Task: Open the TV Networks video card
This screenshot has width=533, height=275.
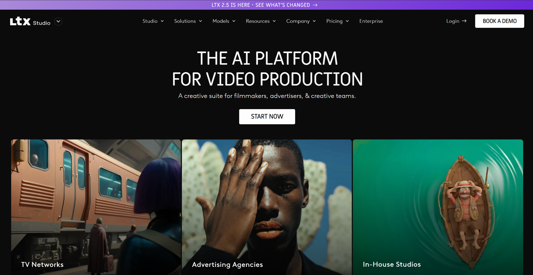Action: click(x=96, y=207)
